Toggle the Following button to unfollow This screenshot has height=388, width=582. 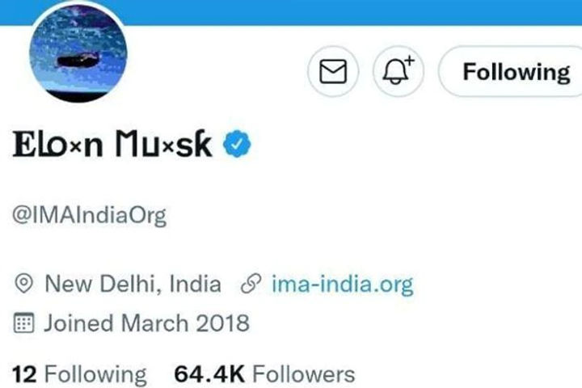(515, 72)
